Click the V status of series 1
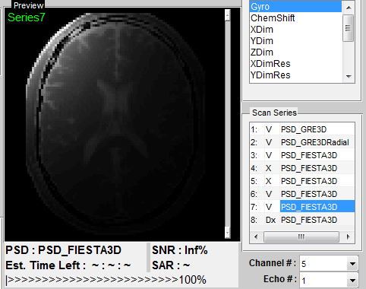Image resolution: width=366 pixels, height=289 pixels. click(x=269, y=129)
